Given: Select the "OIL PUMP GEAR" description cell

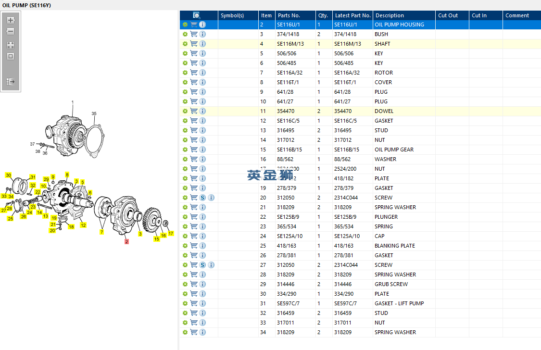Looking at the screenshot, I should tap(404, 150).
